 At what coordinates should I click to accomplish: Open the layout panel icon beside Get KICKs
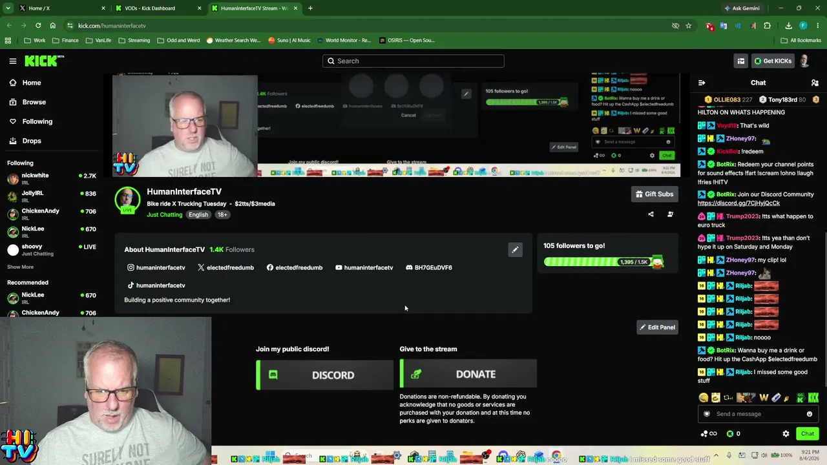[x=740, y=61]
